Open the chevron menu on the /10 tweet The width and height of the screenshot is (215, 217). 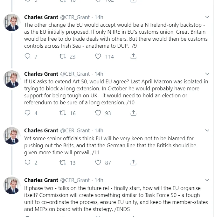207,74
